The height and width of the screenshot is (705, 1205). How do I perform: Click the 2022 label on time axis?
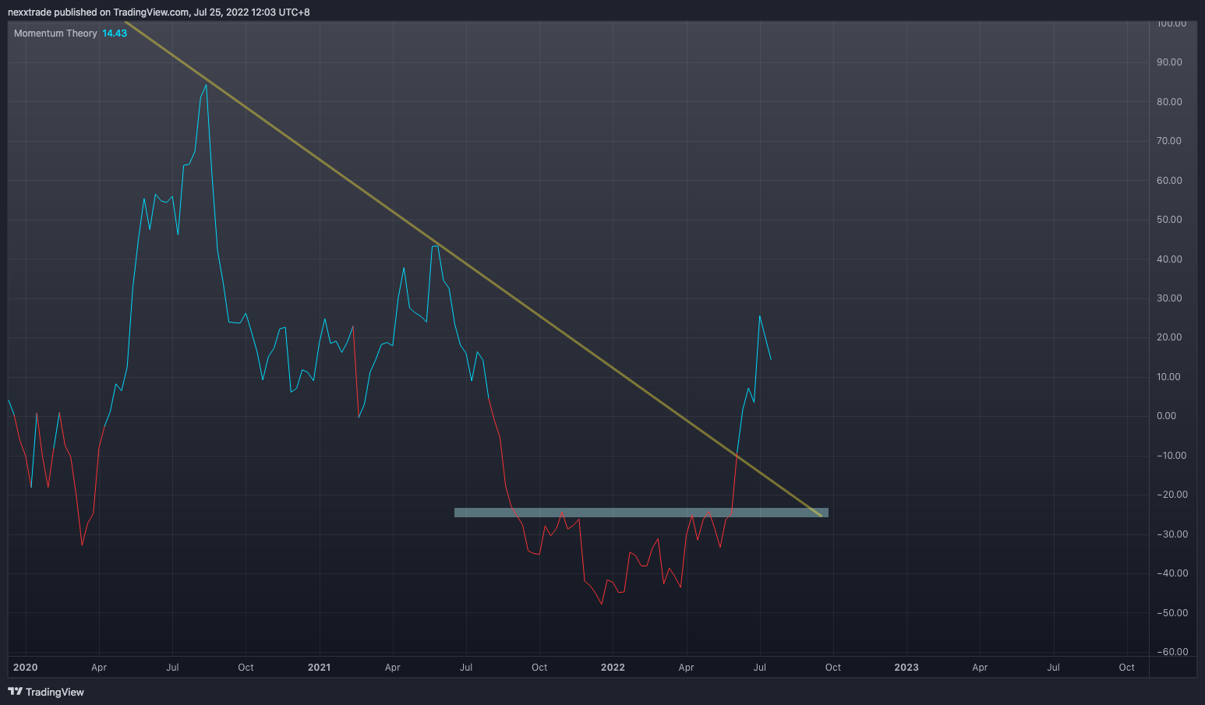613,668
